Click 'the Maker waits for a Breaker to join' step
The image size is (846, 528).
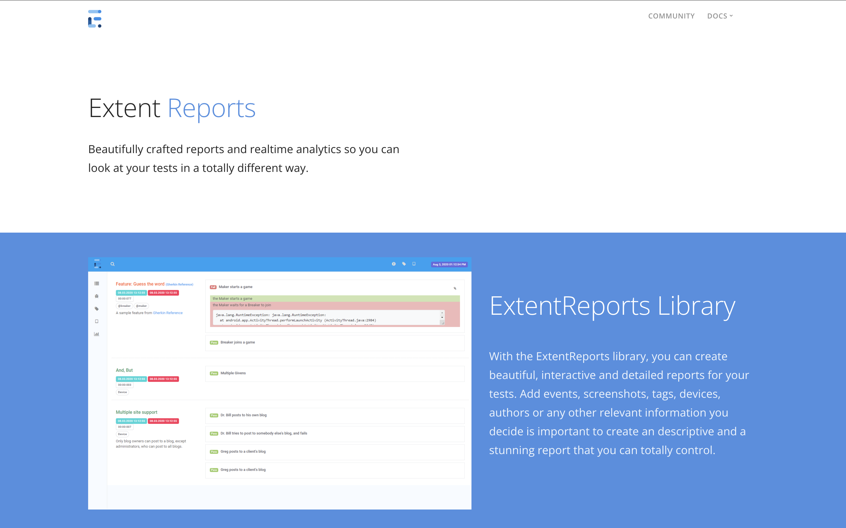pyautogui.click(x=241, y=305)
